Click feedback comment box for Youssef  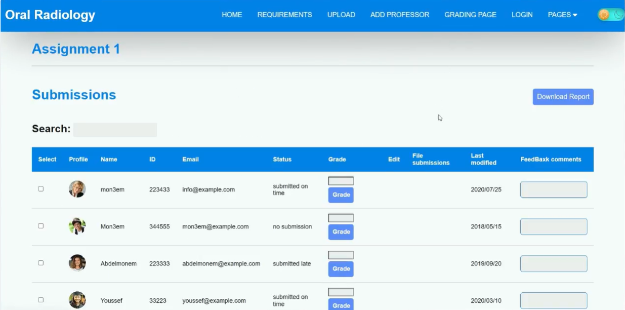pyautogui.click(x=554, y=300)
